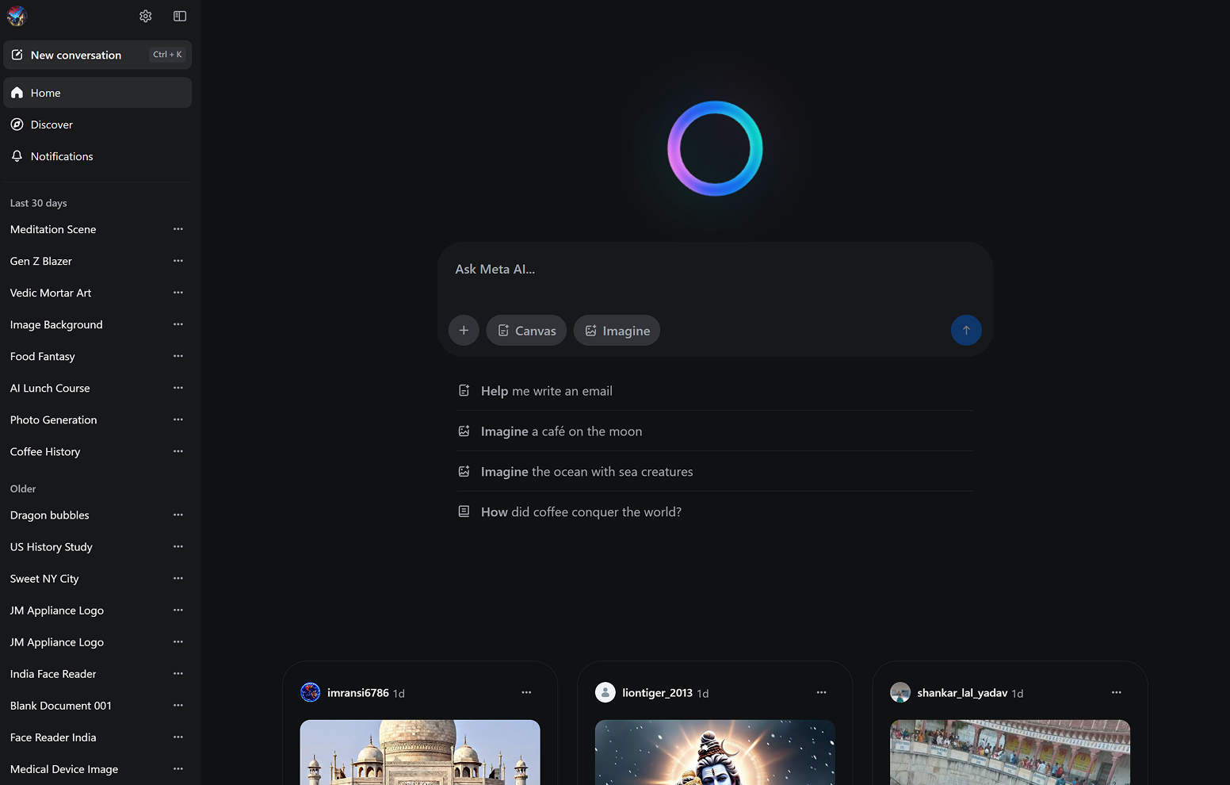The width and height of the screenshot is (1230, 785).
Task: Open more options for Blank Document 001
Action: [x=178, y=705]
